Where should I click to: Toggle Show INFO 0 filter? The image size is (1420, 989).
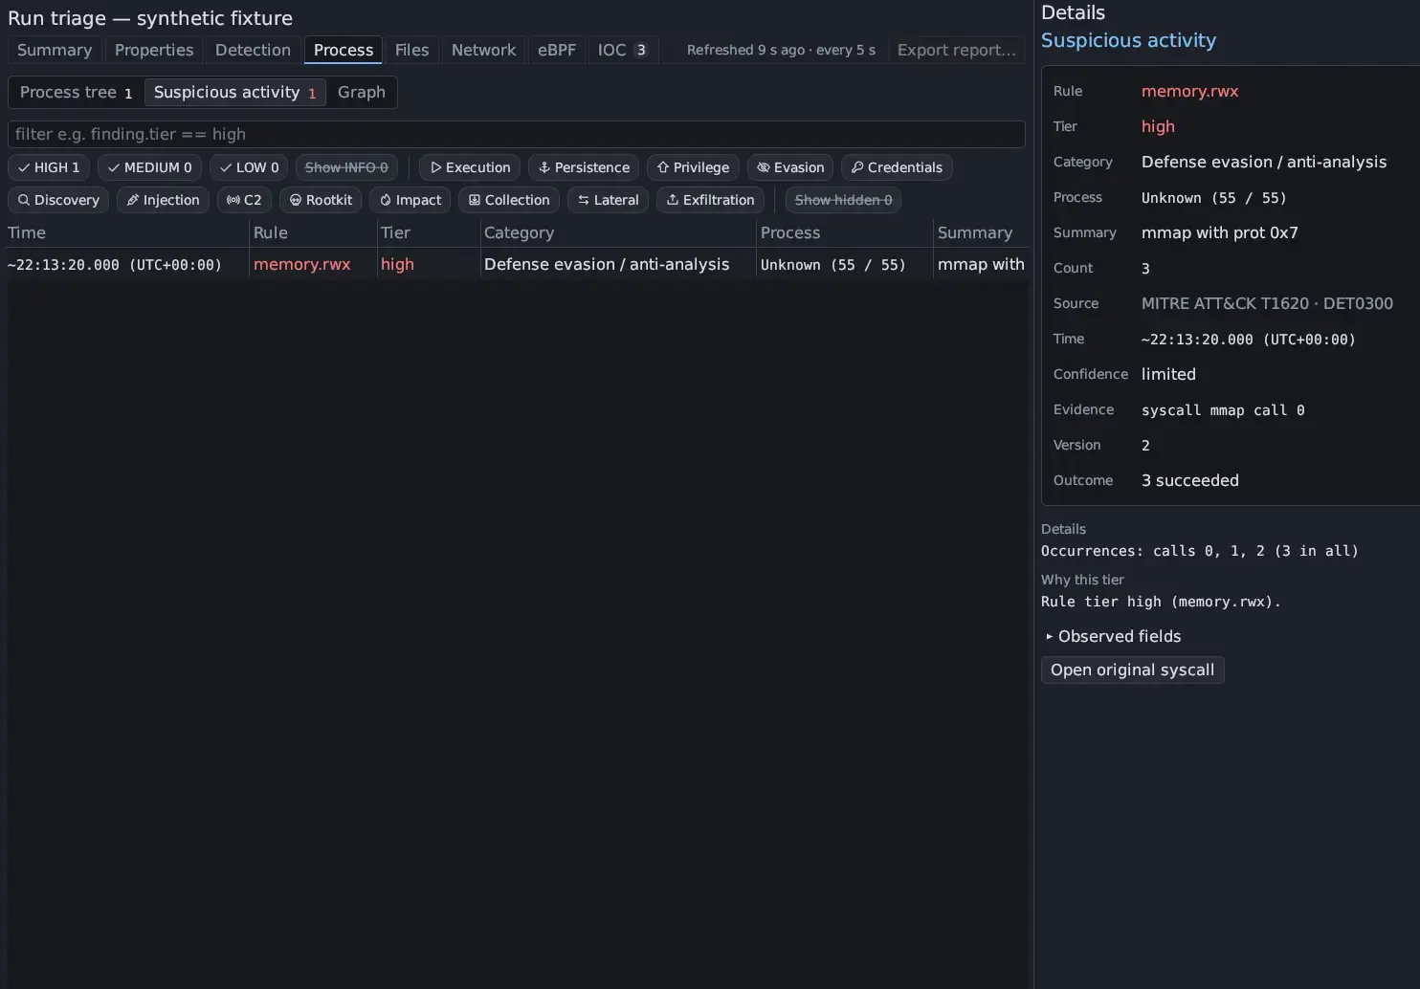tap(346, 167)
